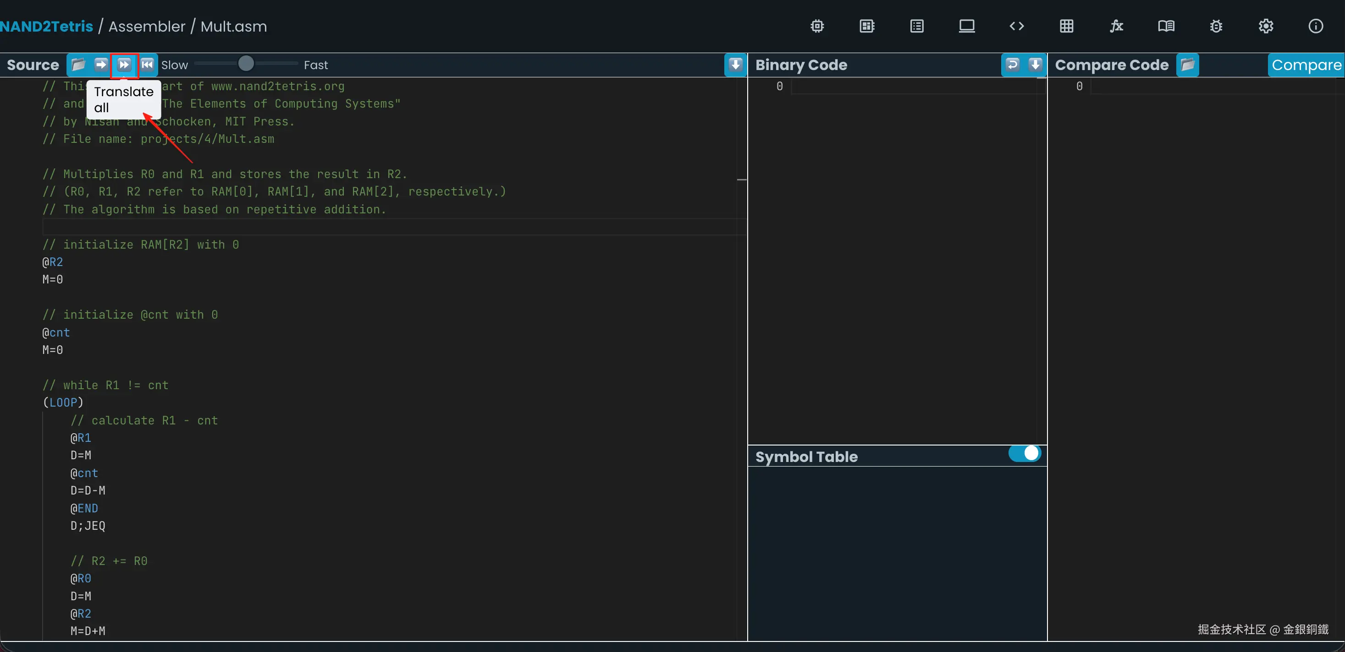Screen dimensions: 1345x652
Task: Load compare file using Compare Code folder icon
Action: pyautogui.click(x=1187, y=65)
